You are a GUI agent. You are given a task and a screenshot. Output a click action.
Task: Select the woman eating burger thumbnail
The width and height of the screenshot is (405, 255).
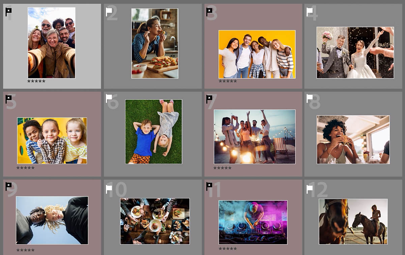[353, 140]
